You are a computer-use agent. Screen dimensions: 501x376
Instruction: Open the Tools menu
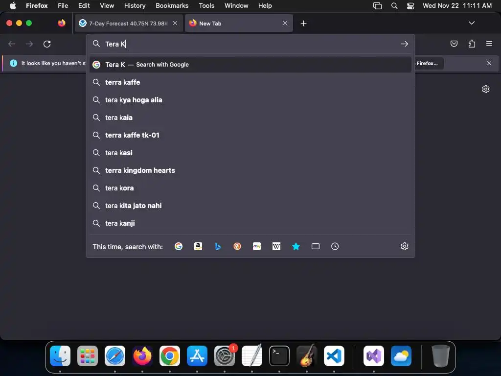coord(206,5)
